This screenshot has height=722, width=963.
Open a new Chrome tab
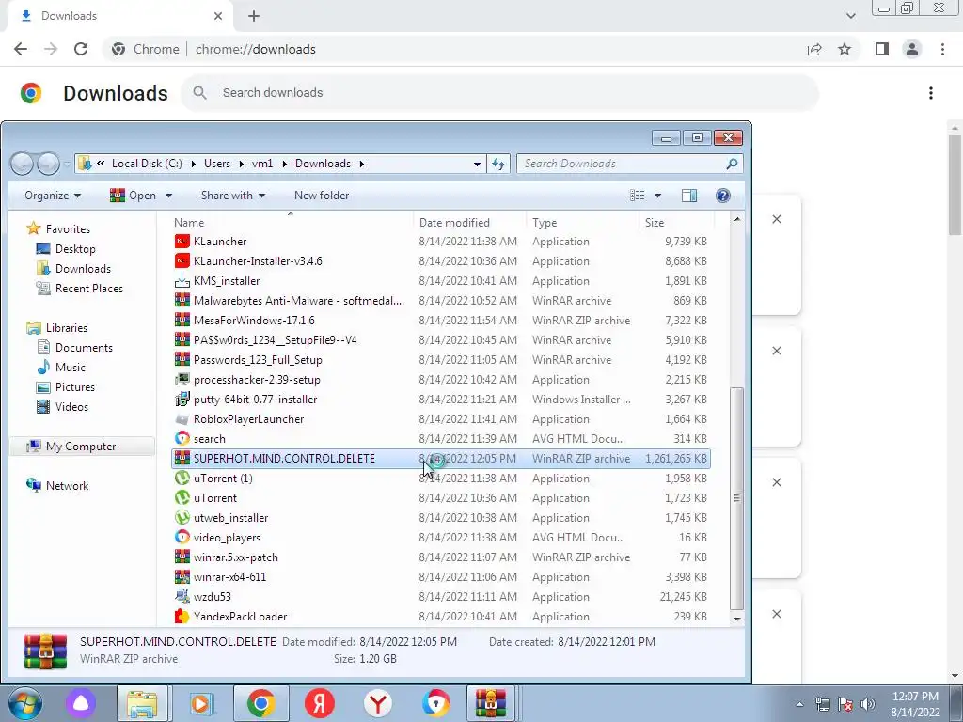tap(254, 16)
